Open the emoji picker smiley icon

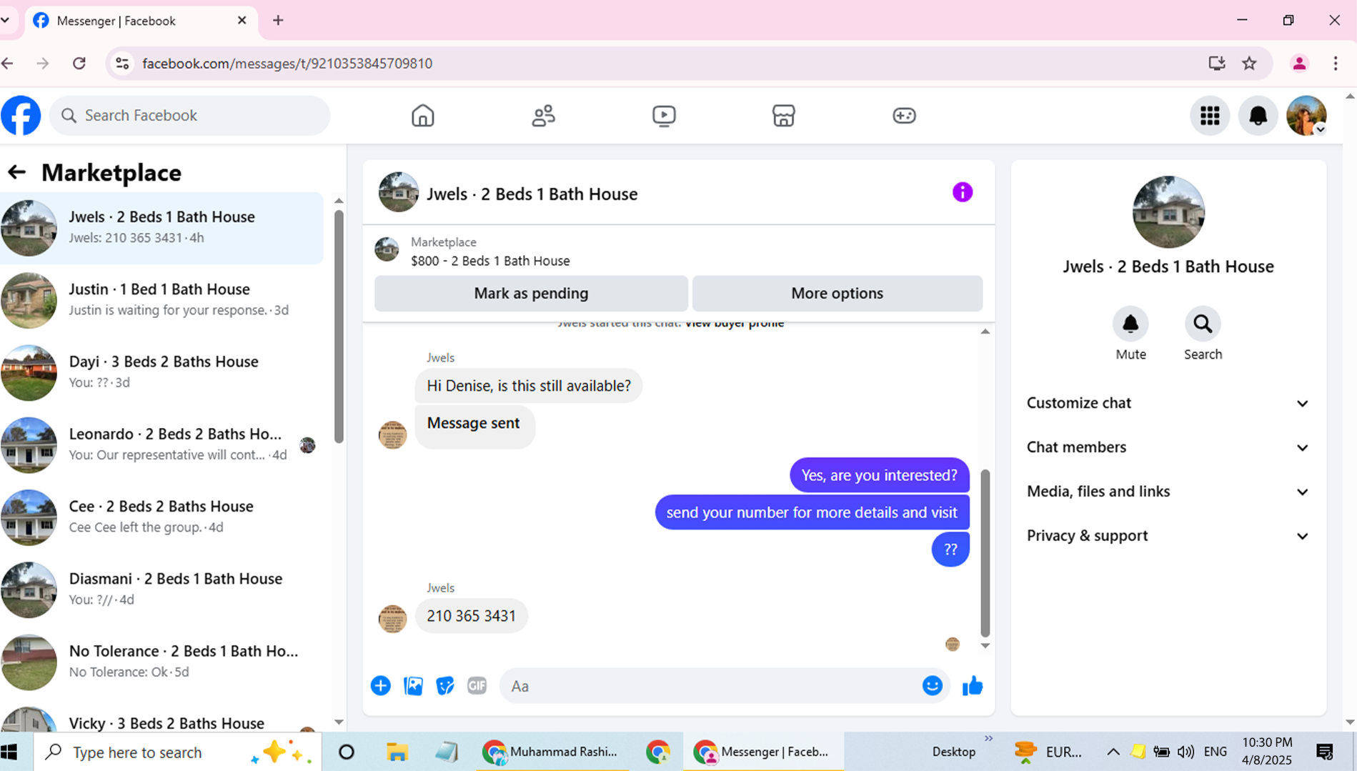click(932, 686)
